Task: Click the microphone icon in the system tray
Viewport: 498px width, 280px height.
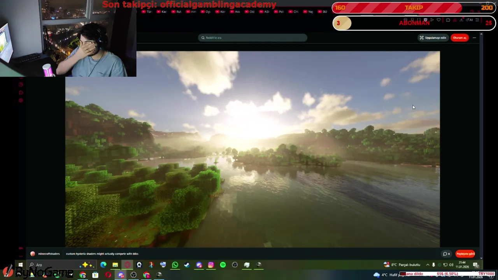Action: point(433,265)
